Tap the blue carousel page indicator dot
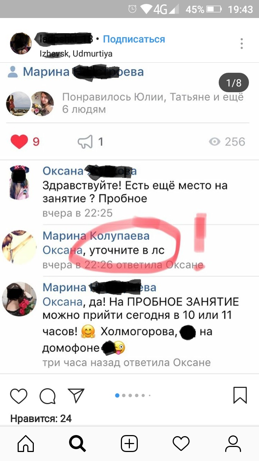 click(117, 395)
